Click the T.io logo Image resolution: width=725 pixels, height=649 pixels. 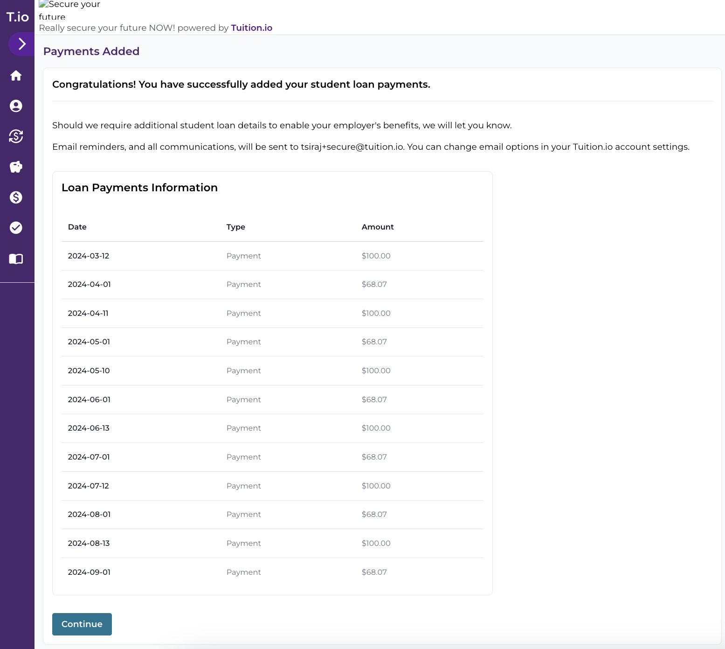click(17, 17)
